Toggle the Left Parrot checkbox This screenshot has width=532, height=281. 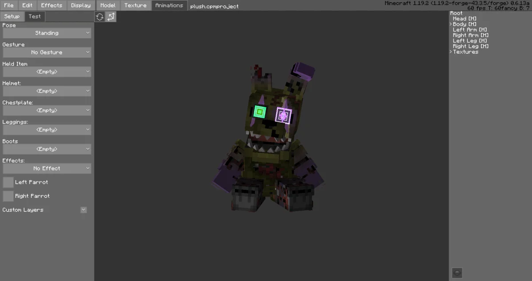[x=8, y=182]
